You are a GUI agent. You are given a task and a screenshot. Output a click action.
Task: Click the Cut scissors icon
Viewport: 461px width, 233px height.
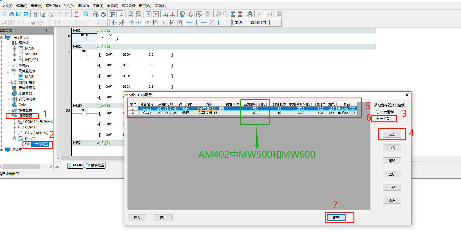[x=35, y=14]
